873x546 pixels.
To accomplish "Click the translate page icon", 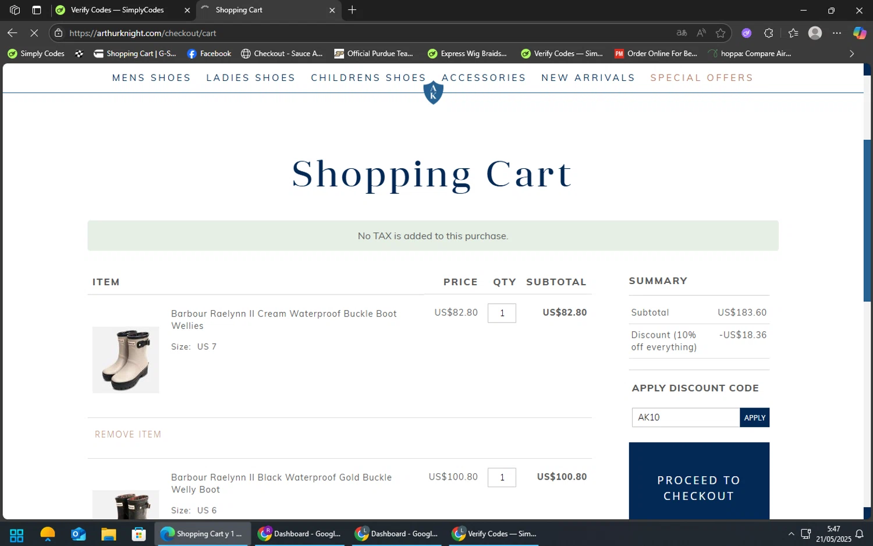I will click(682, 33).
